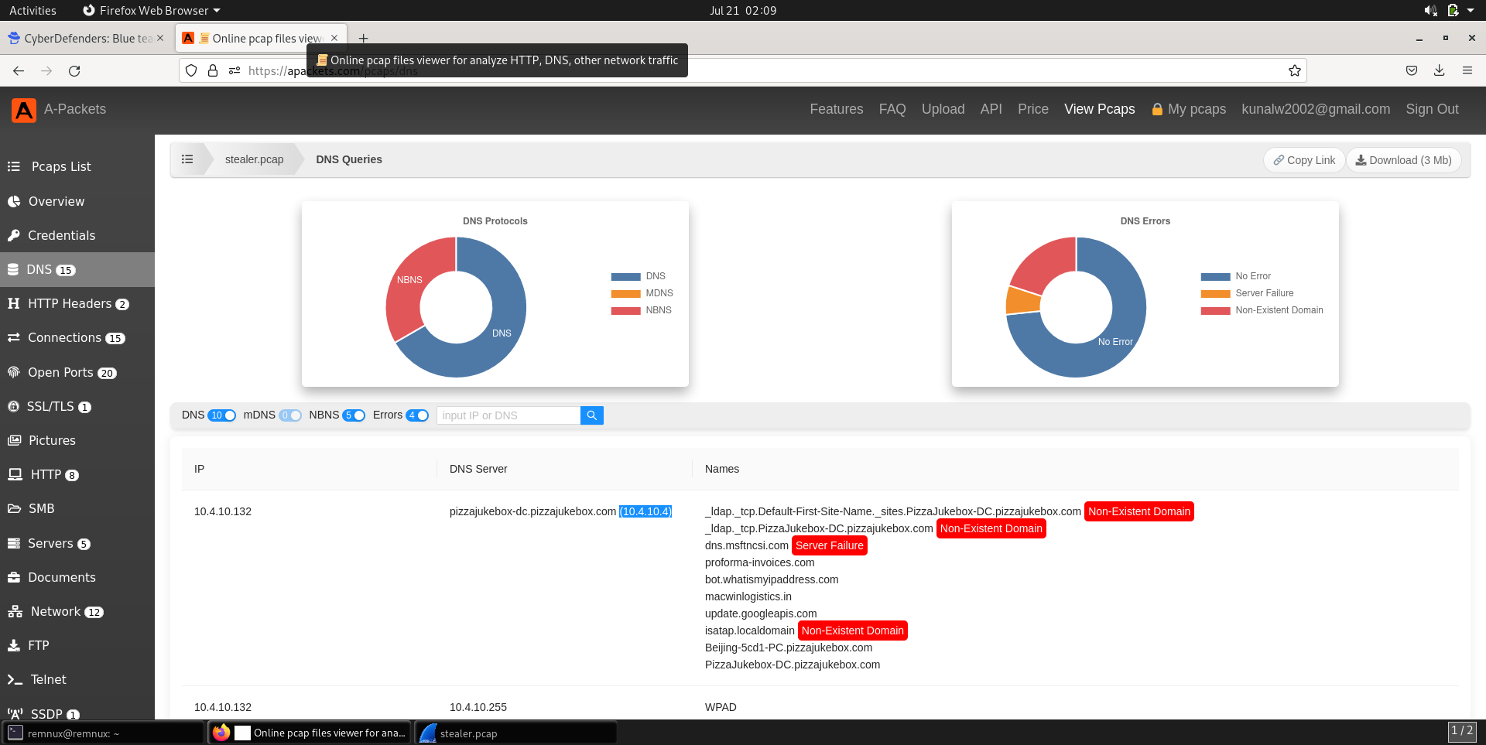Click the A-Packets logo icon
Viewport: 1486px width, 745px height.
24,110
